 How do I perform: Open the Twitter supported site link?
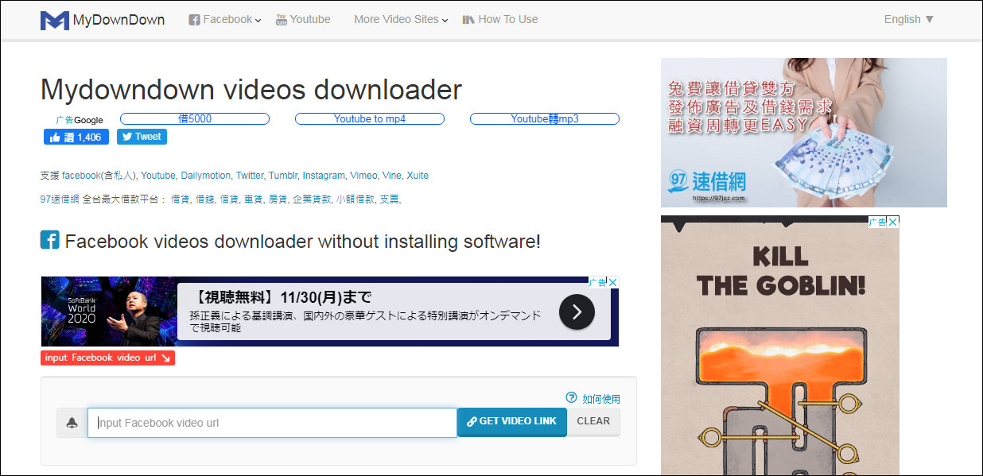(x=250, y=176)
